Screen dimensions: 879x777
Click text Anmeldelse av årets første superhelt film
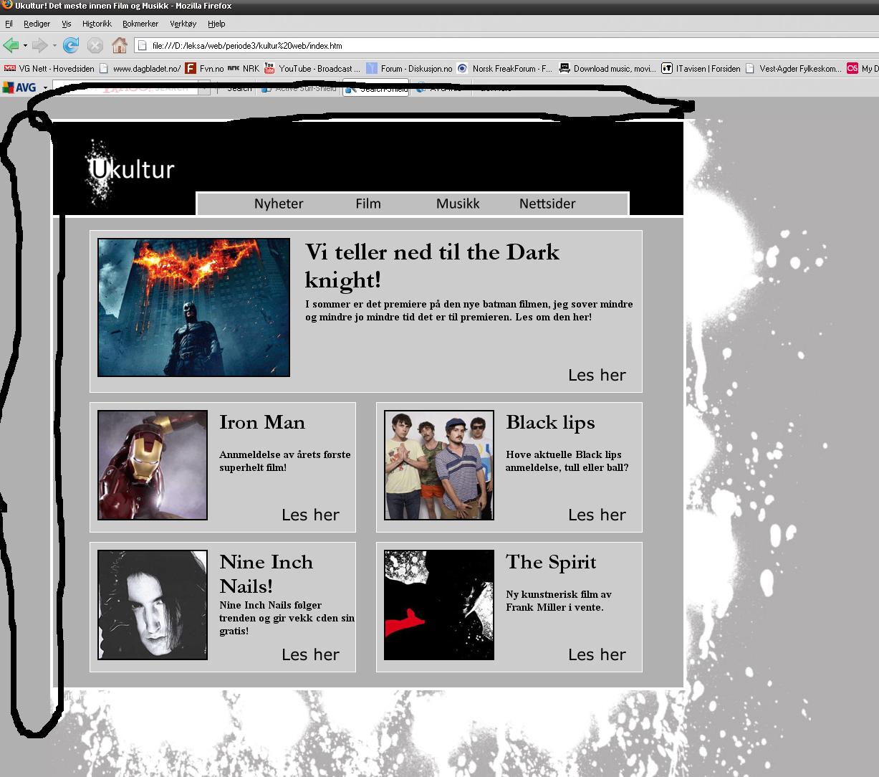click(x=285, y=461)
